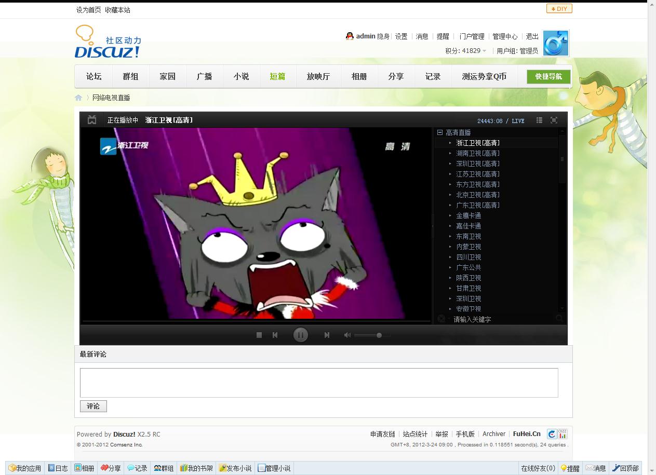
Task: Click the channel keyword search field
Action: 500,319
